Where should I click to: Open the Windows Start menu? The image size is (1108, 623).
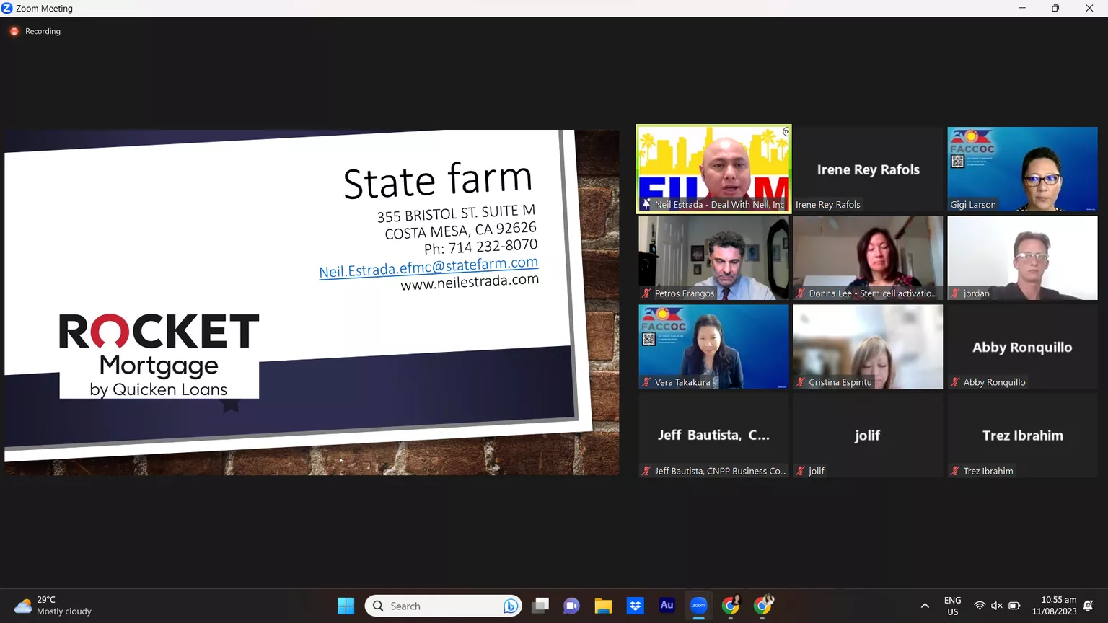[x=346, y=606]
